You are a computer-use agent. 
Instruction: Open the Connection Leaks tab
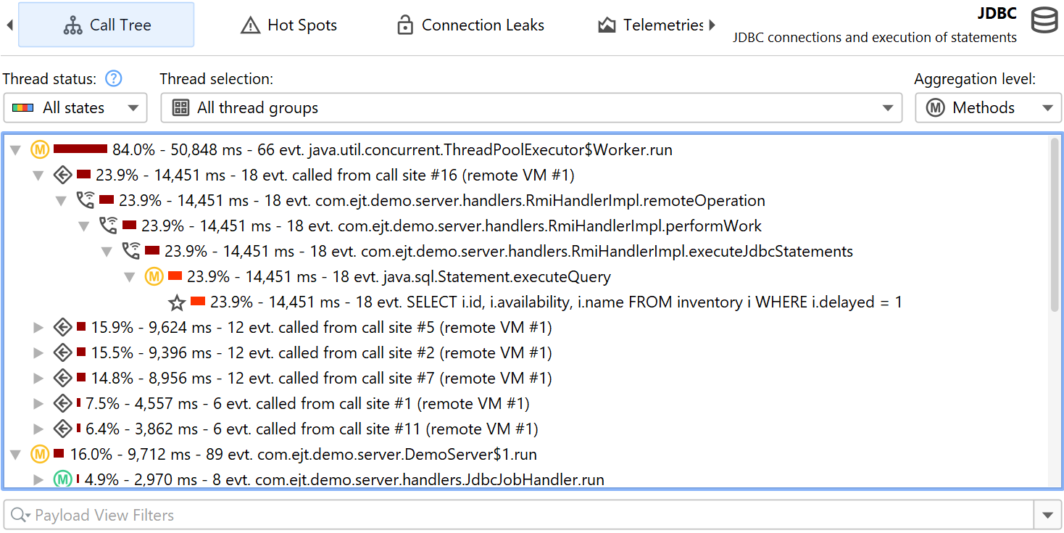point(470,25)
